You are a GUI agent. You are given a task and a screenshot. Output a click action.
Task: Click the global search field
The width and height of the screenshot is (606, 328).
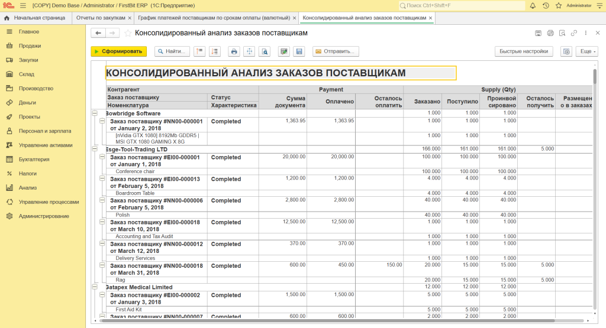tap(462, 6)
